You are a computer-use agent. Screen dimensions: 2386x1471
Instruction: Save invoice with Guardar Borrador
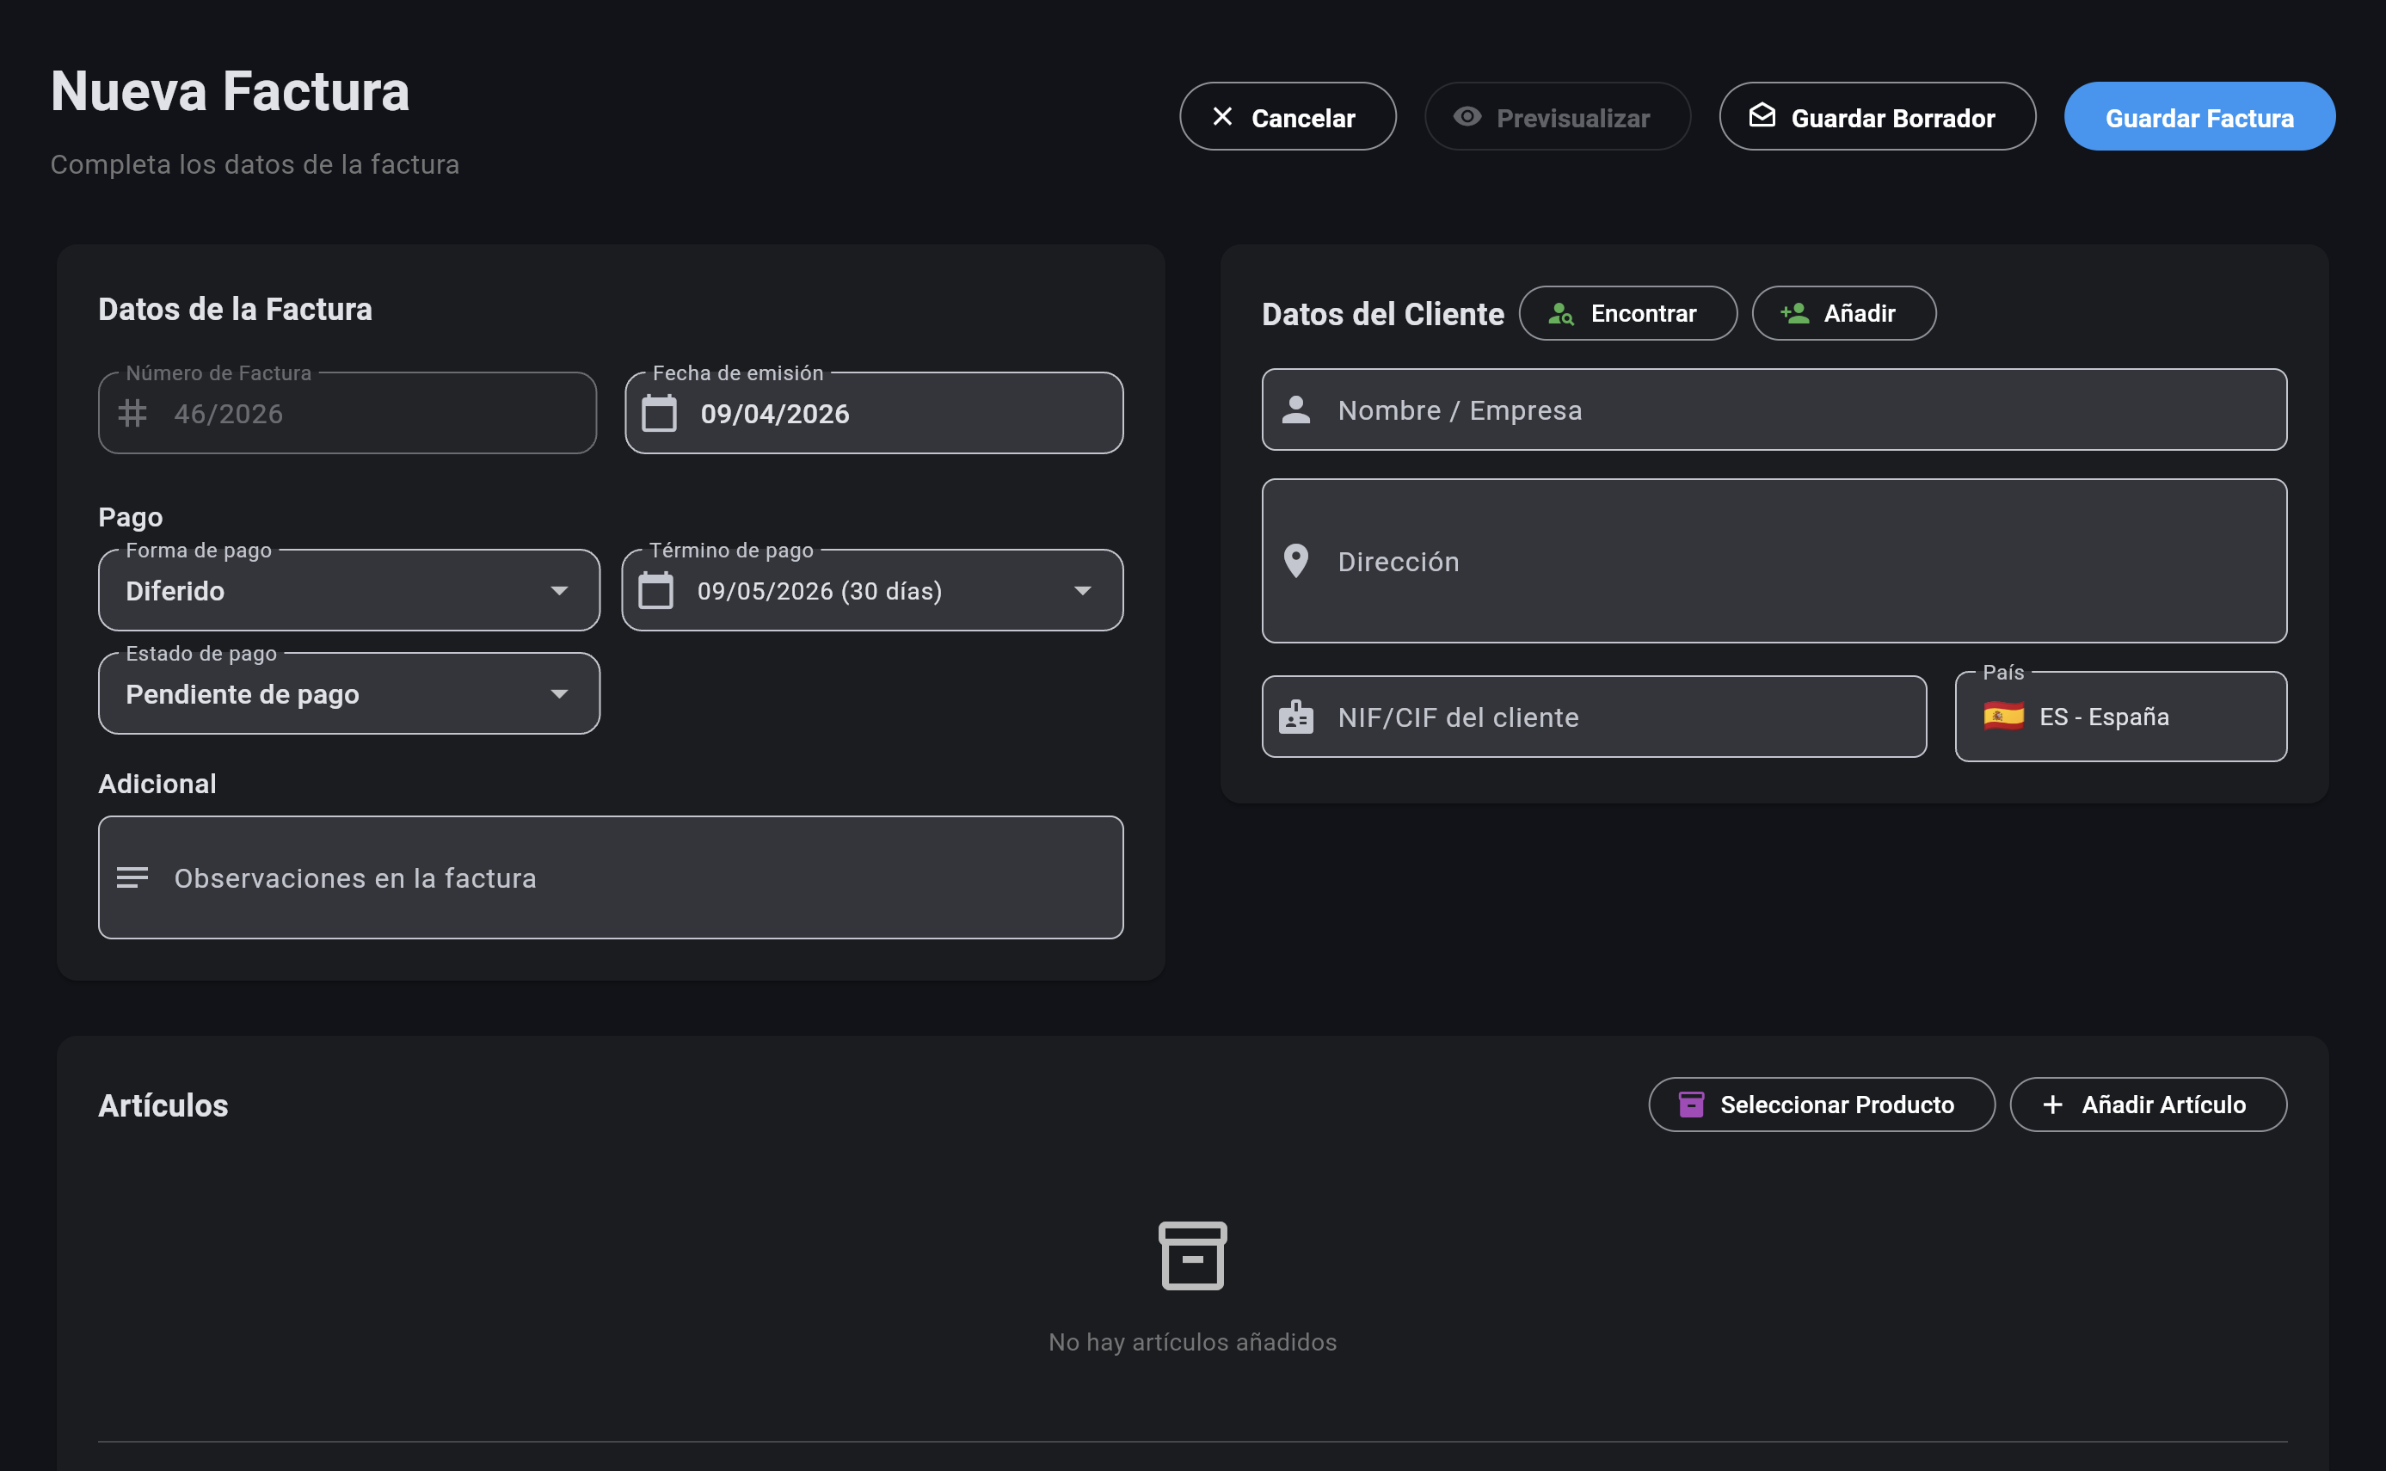pyautogui.click(x=1876, y=117)
